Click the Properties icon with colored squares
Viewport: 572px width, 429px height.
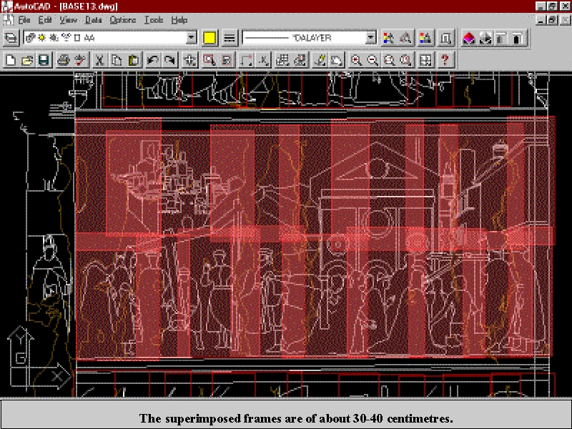click(x=425, y=38)
